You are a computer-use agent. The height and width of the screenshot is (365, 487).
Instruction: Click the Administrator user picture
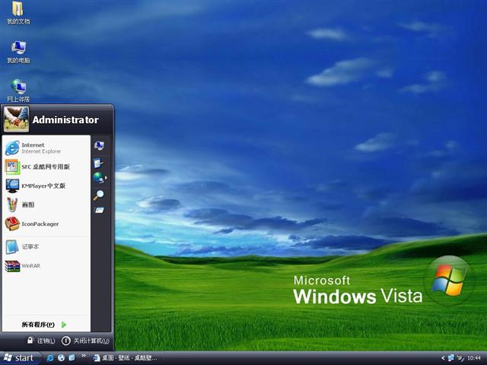pos(16,119)
